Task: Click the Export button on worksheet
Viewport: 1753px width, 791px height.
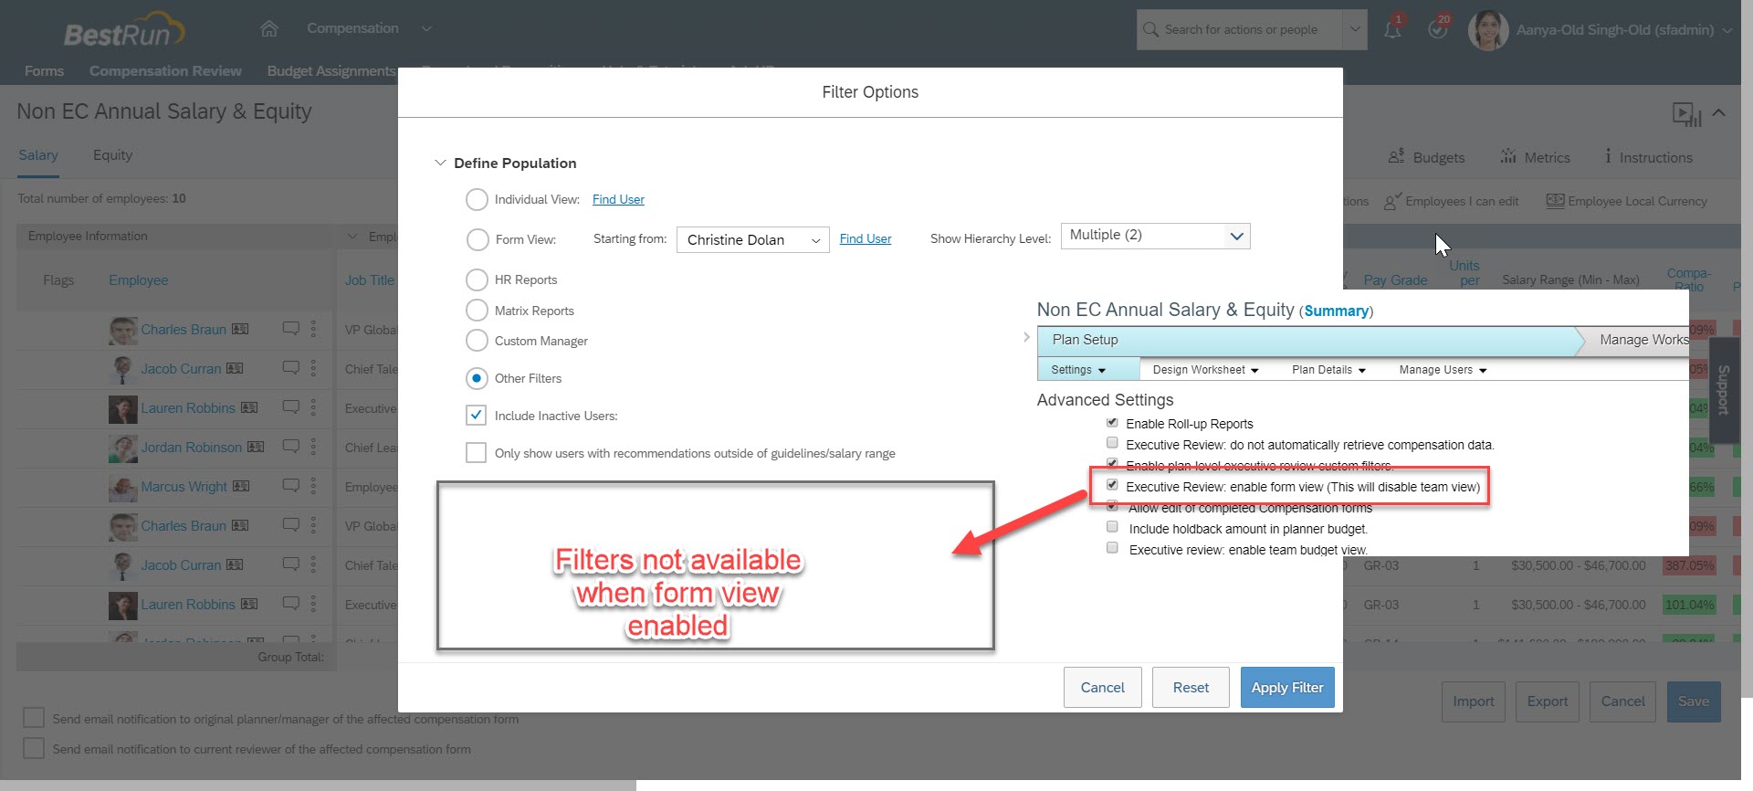Action: (x=1548, y=701)
